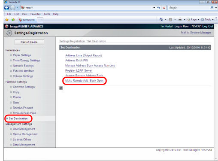The width and height of the screenshot is (218, 161).
Task: Click the red Stop loading icon
Action: tap(164, 8)
